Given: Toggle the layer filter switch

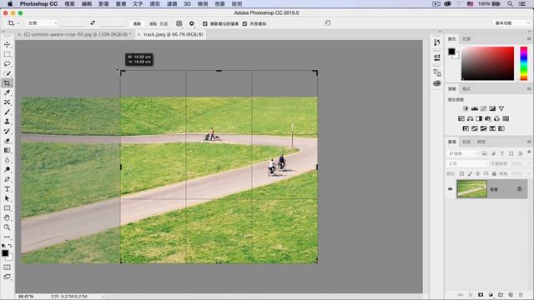Looking at the screenshot, I should (x=529, y=152).
